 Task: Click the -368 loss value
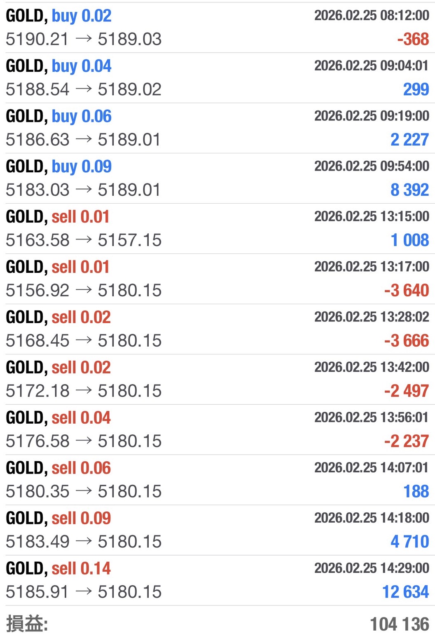[413, 40]
